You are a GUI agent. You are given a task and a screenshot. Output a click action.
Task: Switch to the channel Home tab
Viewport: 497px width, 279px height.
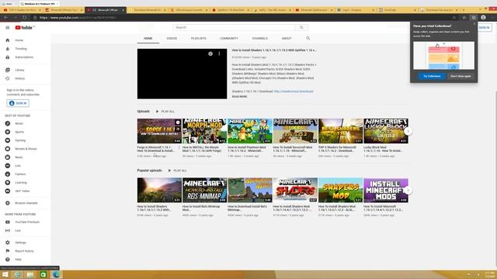(x=148, y=38)
